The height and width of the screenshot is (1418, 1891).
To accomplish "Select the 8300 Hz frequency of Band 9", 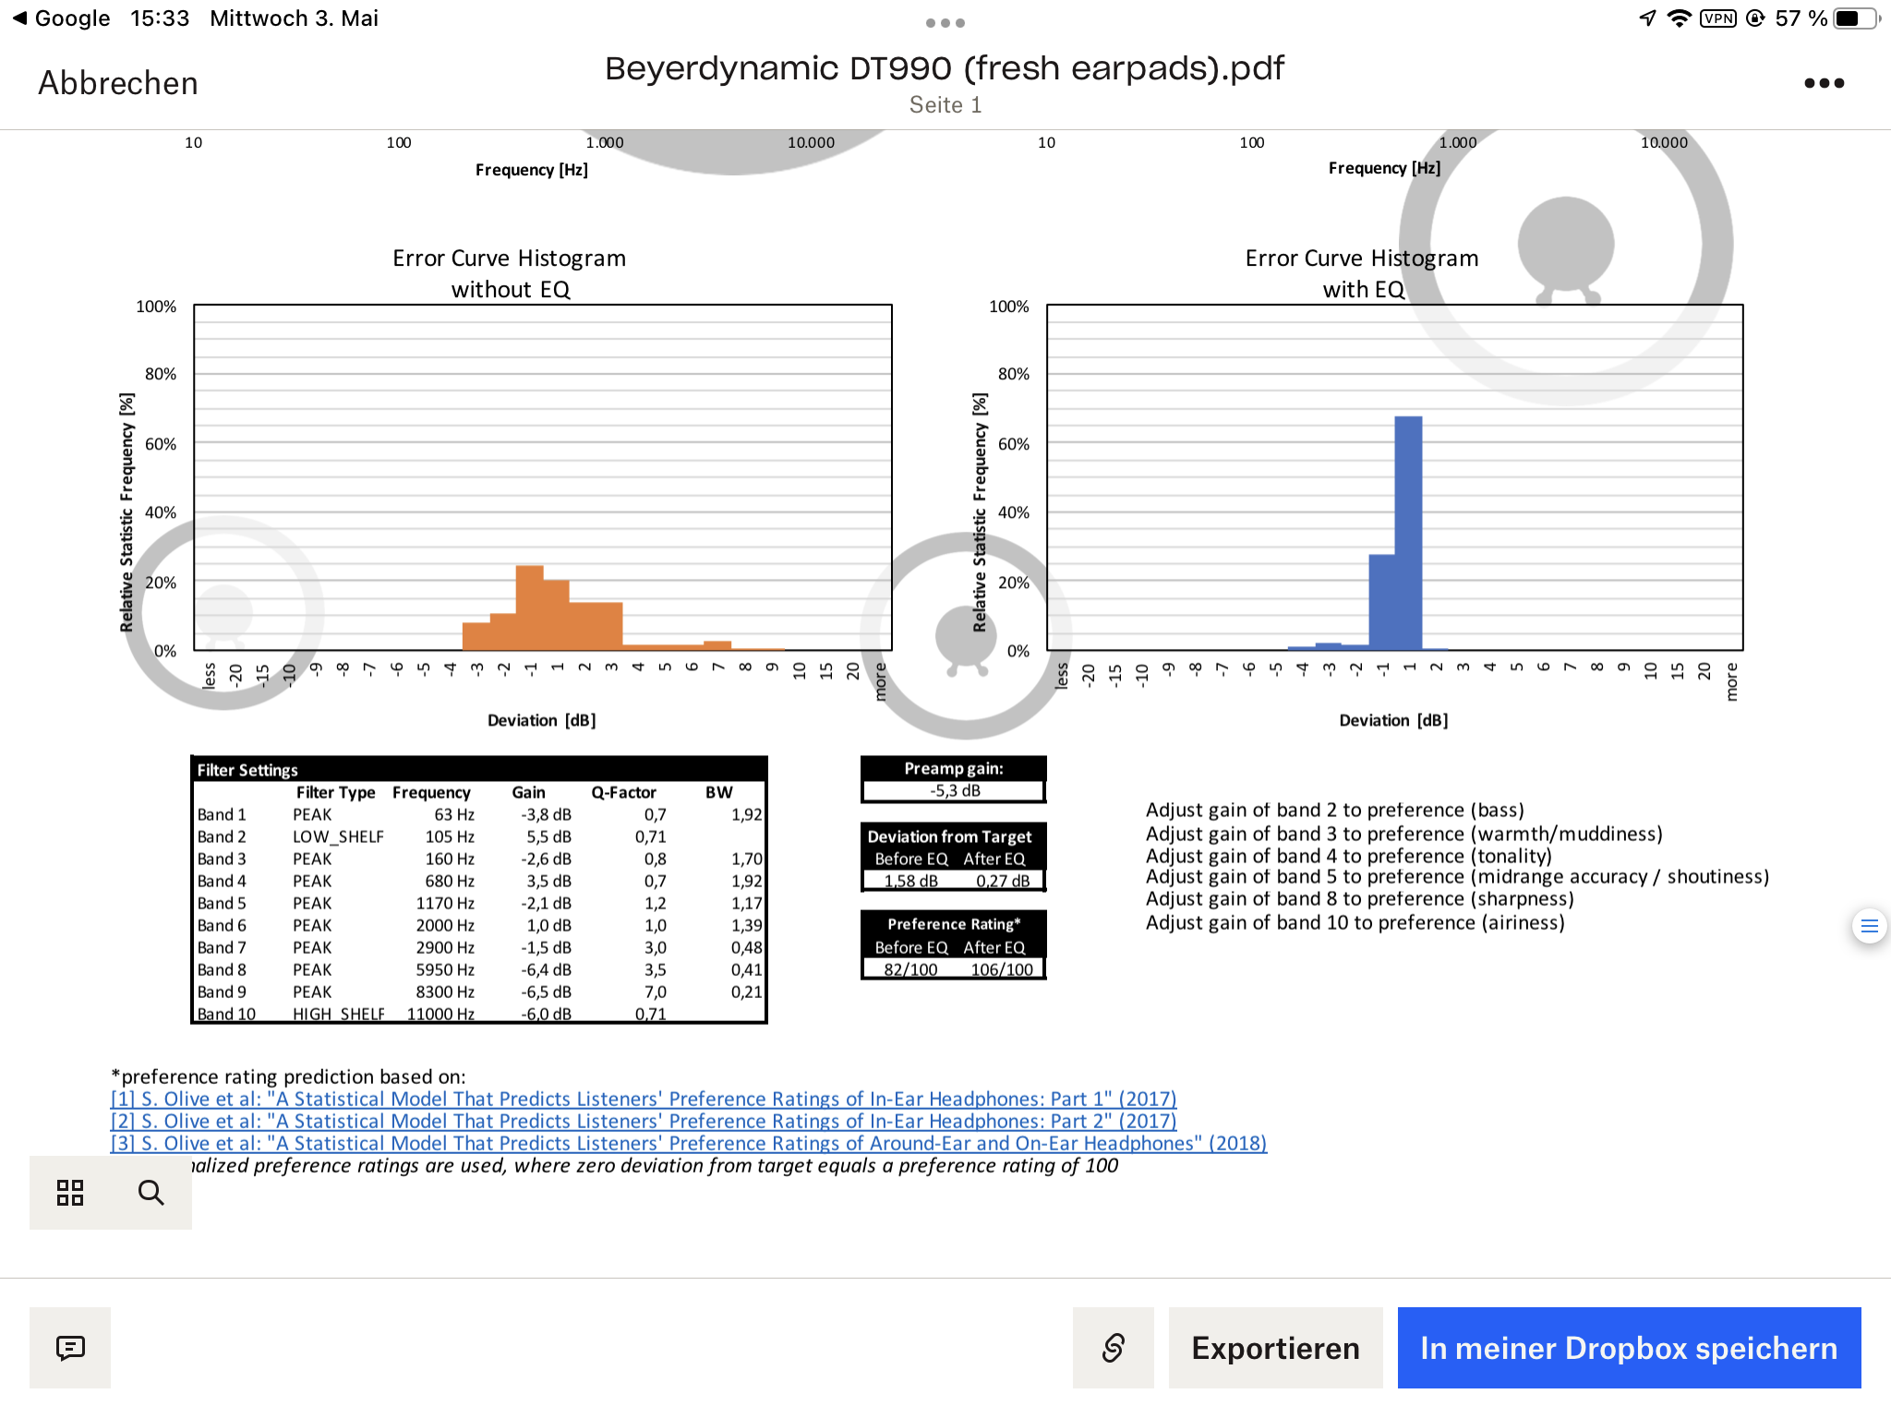I will (445, 991).
